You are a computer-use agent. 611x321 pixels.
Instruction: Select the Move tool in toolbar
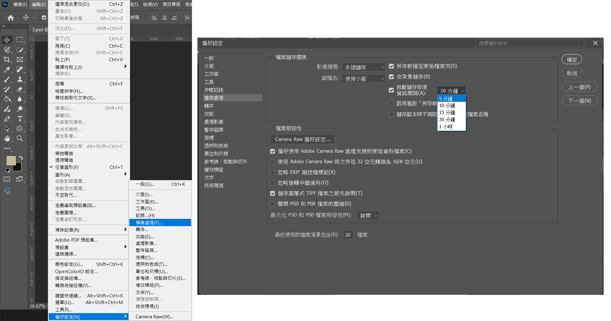point(7,40)
